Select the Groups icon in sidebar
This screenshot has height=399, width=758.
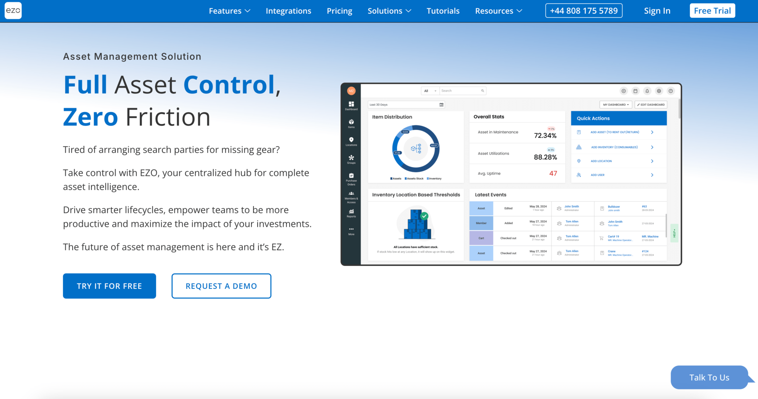pyautogui.click(x=351, y=157)
